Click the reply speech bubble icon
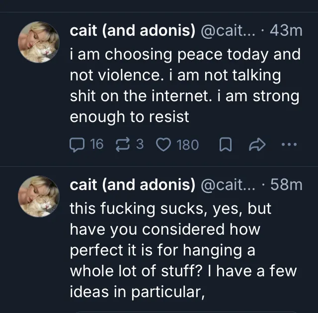This screenshot has width=318, height=313. [78, 144]
